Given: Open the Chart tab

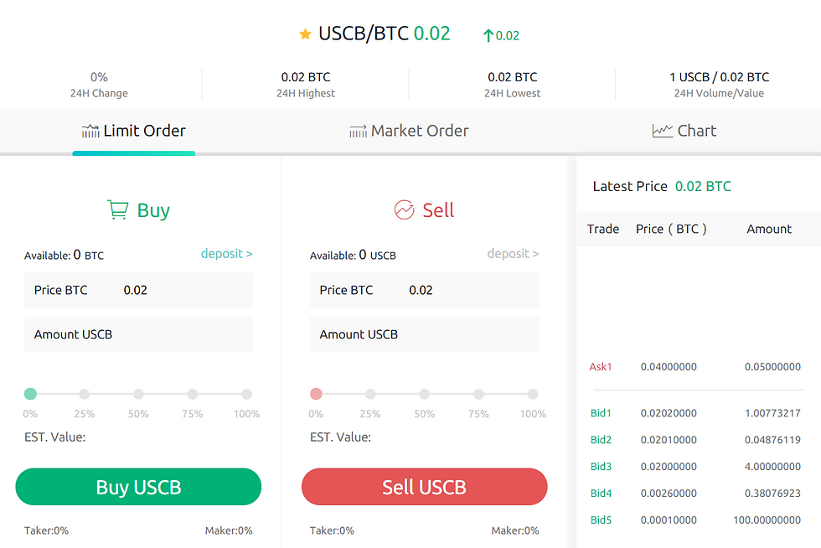Looking at the screenshot, I should tap(684, 131).
